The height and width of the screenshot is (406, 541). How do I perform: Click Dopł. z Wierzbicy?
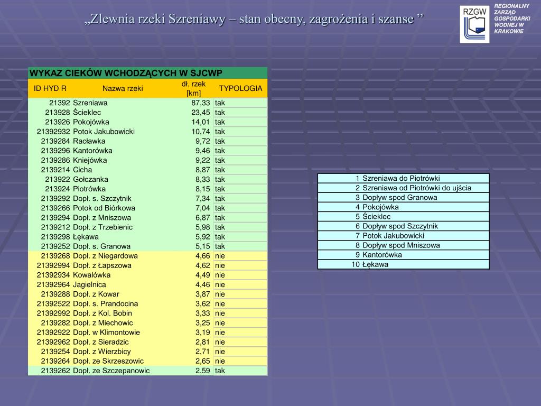pos(102,352)
